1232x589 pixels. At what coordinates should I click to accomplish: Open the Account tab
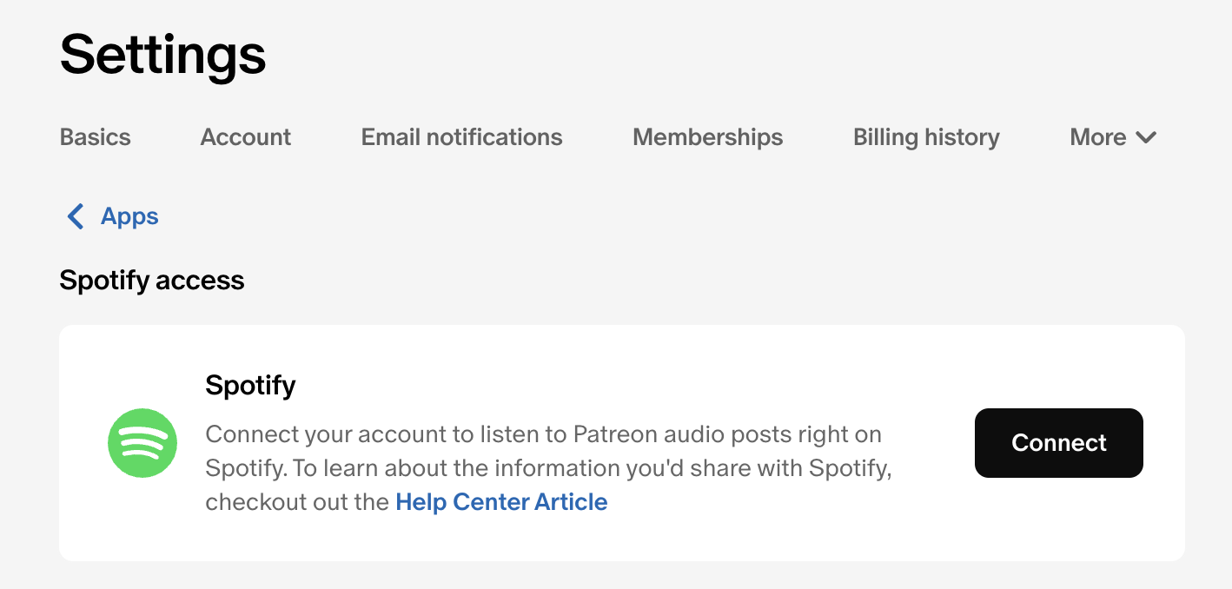tap(246, 137)
